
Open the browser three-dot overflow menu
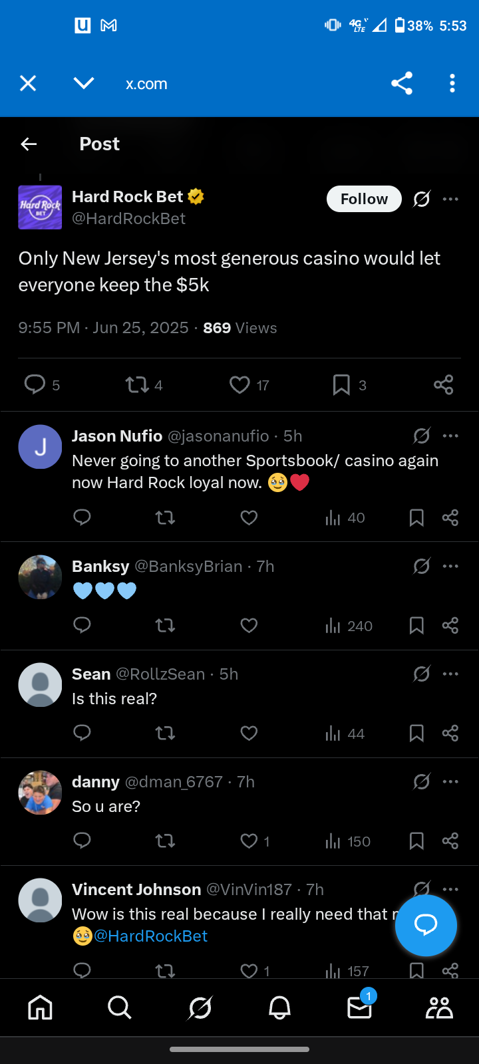click(x=452, y=83)
